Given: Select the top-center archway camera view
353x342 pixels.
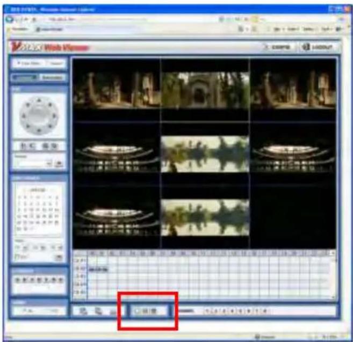Looking at the screenshot, I should [205, 89].
